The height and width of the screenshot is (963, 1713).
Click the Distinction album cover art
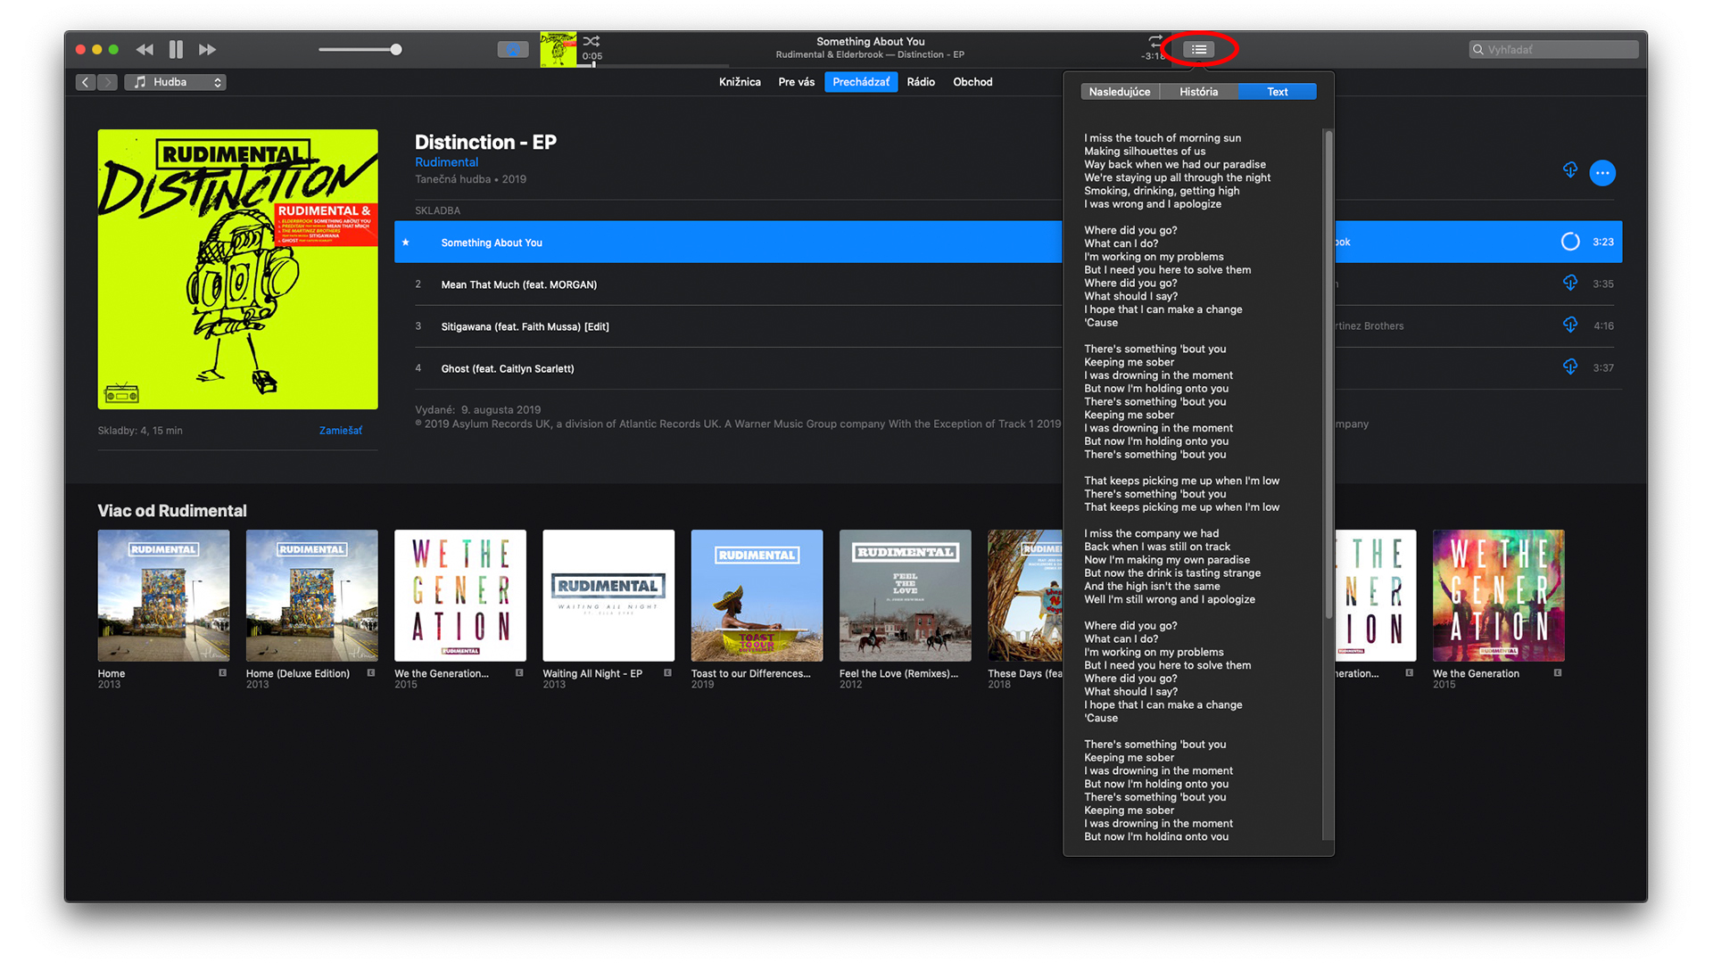(x=238, y=269)
